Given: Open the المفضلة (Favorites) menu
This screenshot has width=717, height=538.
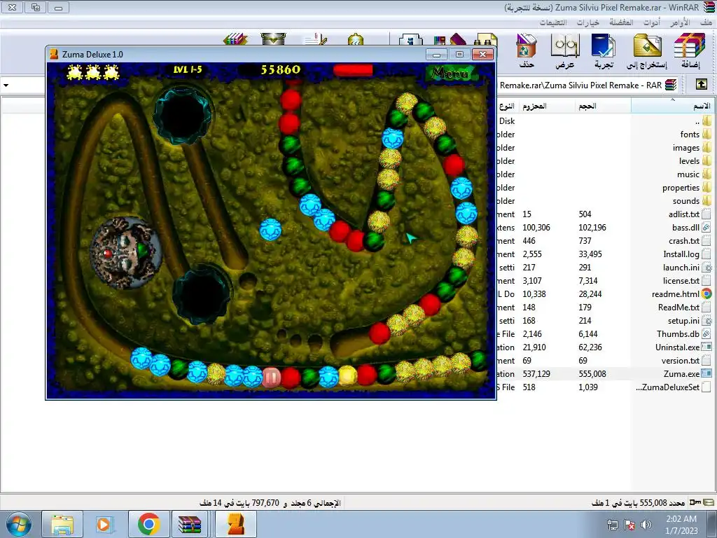Looking at the screenshot, I should 621,22.
